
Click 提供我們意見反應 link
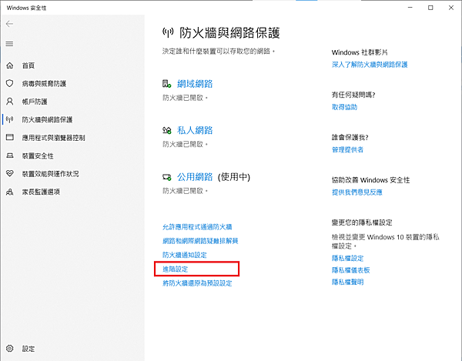pyautogui.click(x=357, y=192)
